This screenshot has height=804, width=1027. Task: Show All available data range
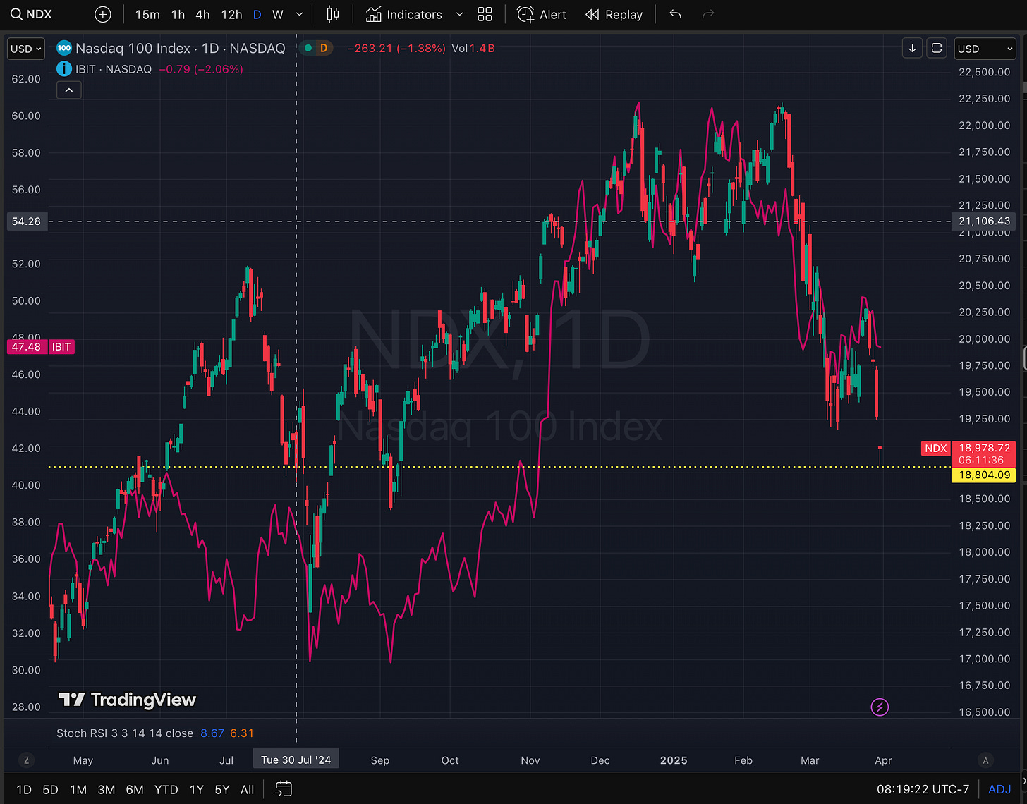coord(247,789)
